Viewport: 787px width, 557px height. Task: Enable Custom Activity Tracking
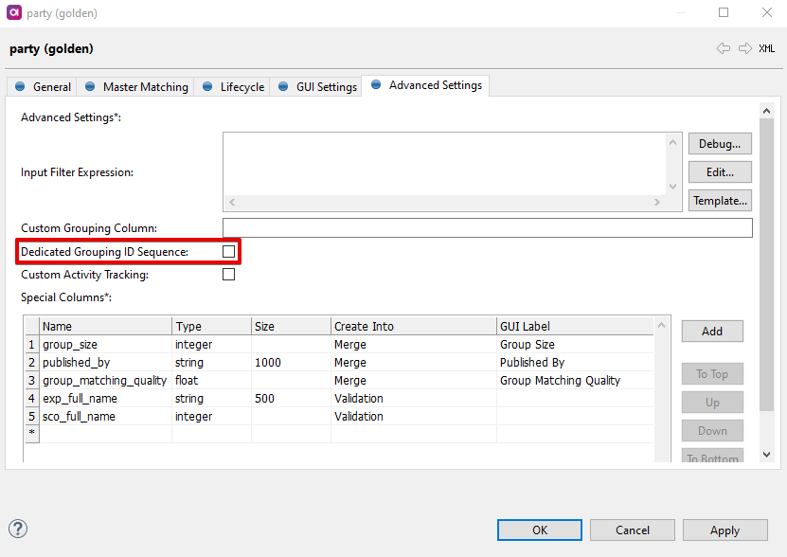[228, 274]
